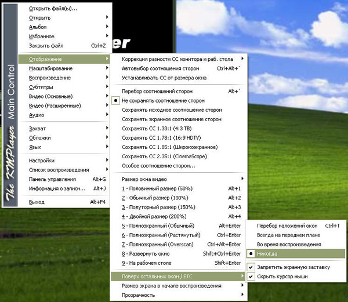Expand the 'Аудио' submenu

pyautogui.click(x=64, y=115)
